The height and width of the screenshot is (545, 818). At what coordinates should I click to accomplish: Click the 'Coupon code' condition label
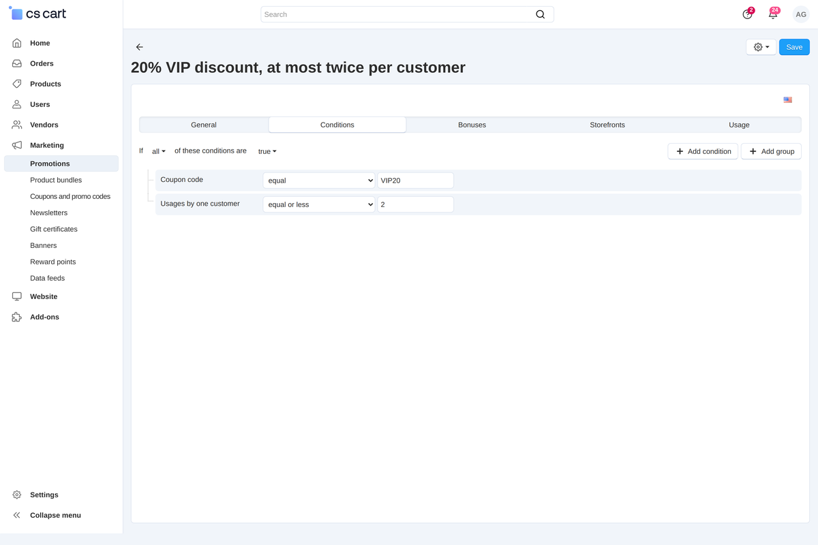pyautogui.click(x=181, y=180)
